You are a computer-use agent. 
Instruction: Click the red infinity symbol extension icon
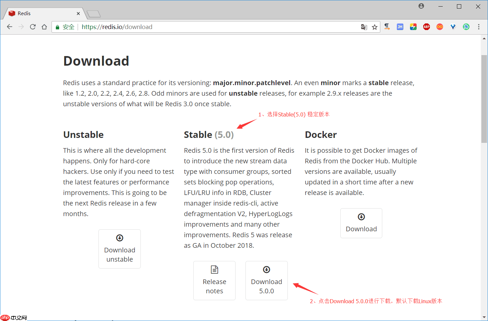click(440, 27)
